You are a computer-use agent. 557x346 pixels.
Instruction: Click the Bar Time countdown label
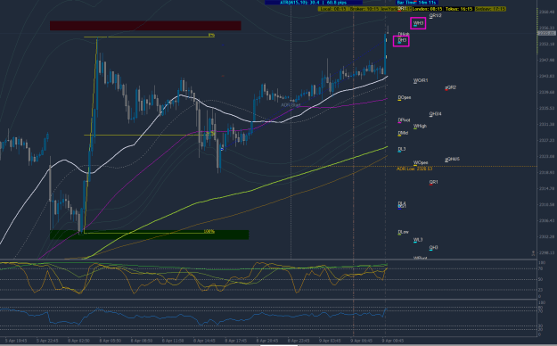[x=417, y=3]
